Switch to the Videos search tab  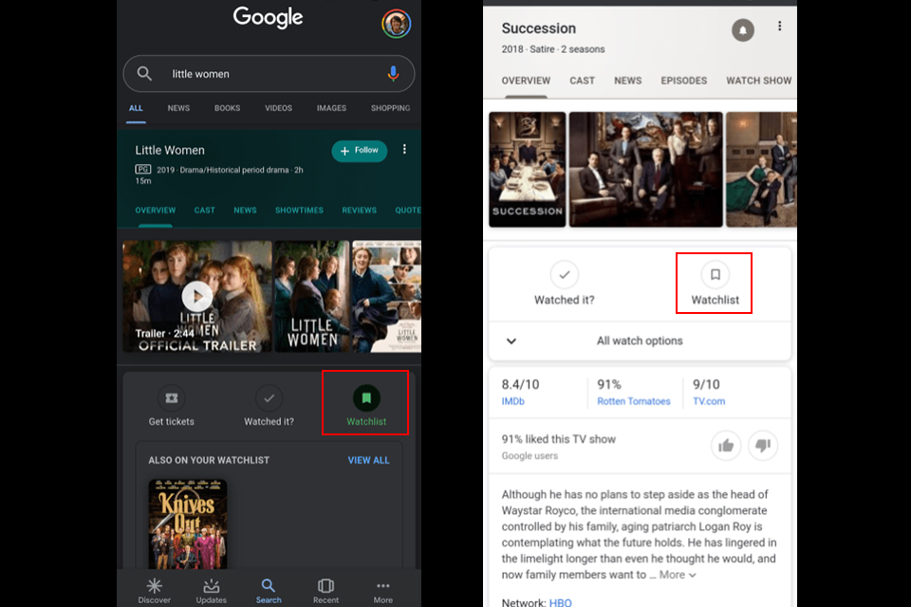point(278,108)
